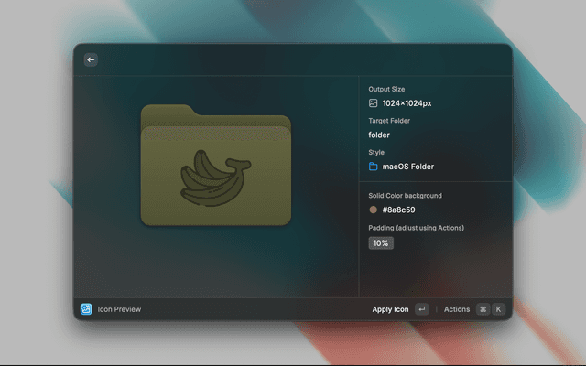The image size is (586, 366).
Task: Click the back arrow button
Action: click(x=91, y=59)
